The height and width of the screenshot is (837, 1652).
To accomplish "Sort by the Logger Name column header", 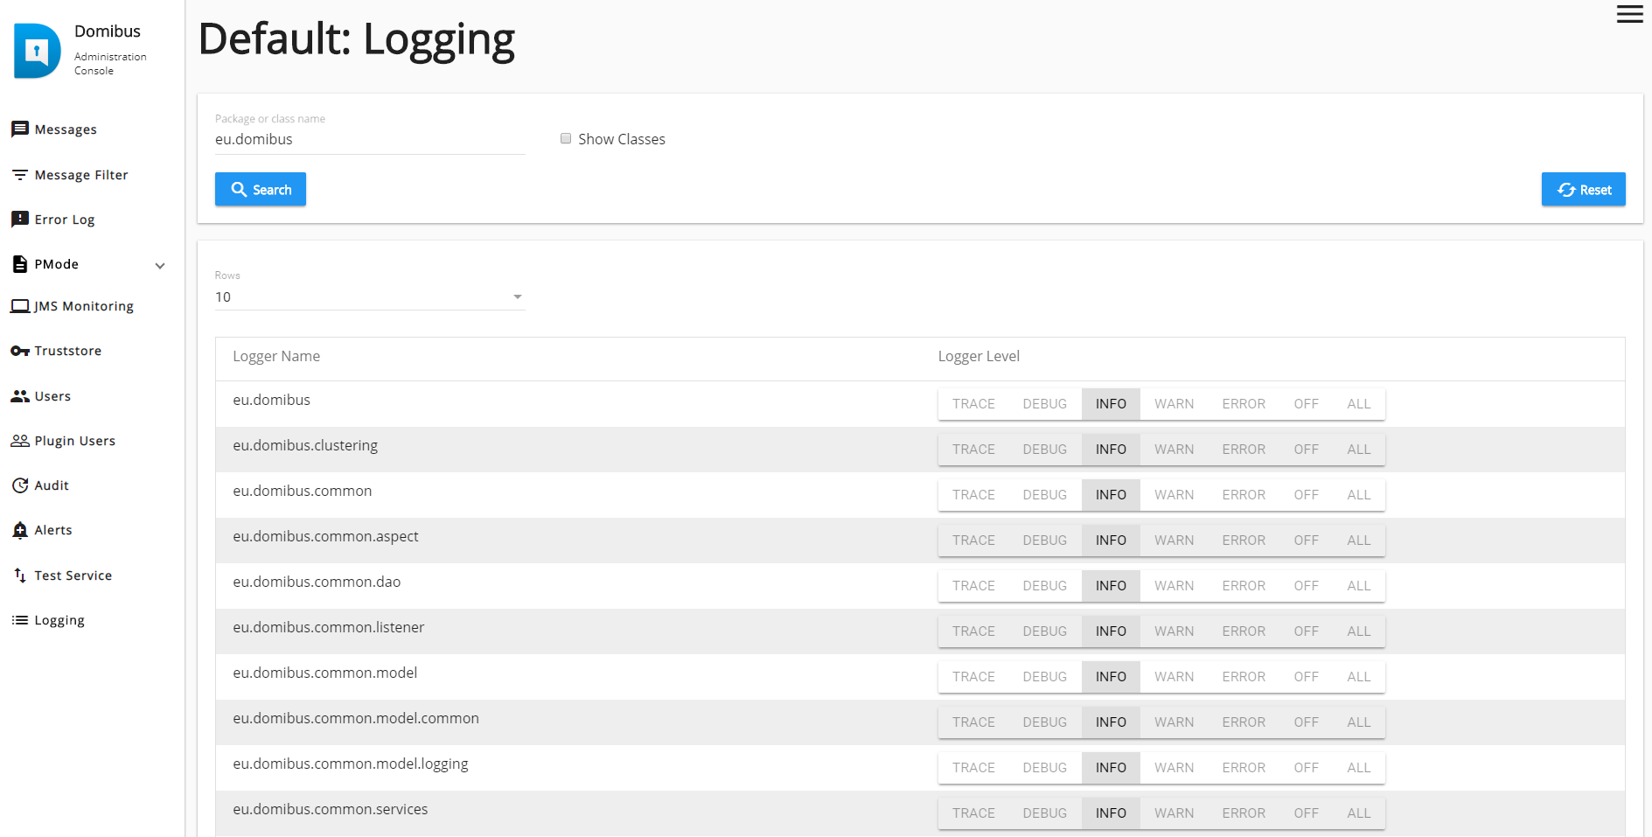I will [x=276, y=356].
